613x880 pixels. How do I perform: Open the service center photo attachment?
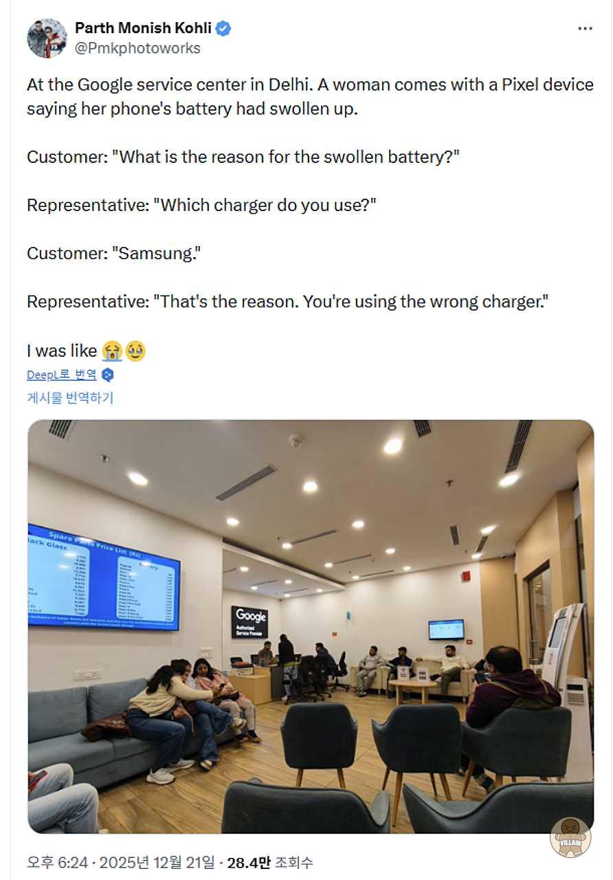(311, 626)
